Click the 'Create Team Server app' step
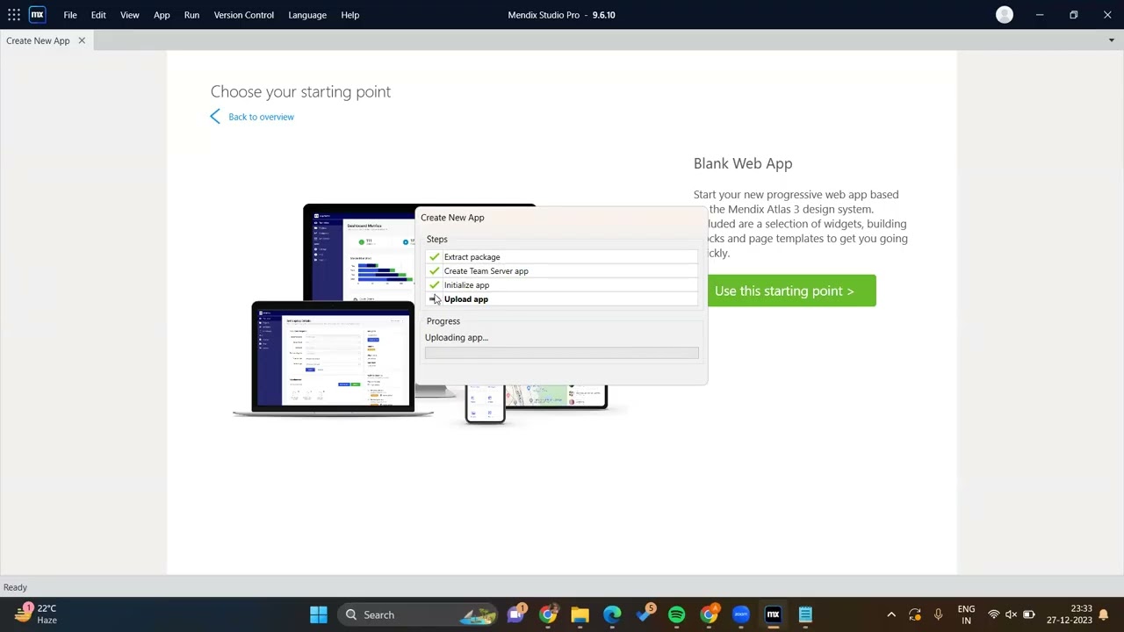 [x=562, y=271]
